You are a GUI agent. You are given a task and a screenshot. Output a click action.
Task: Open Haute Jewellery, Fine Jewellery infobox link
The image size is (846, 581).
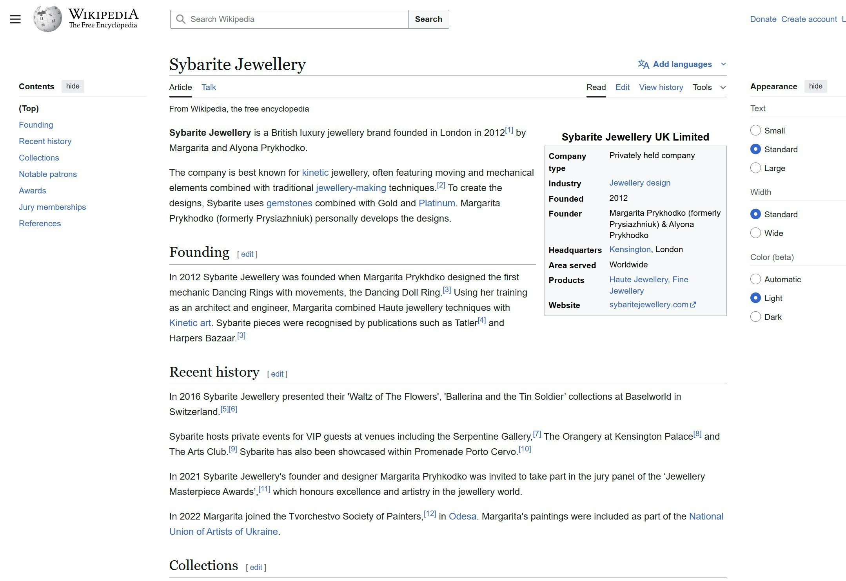[648, 285]
